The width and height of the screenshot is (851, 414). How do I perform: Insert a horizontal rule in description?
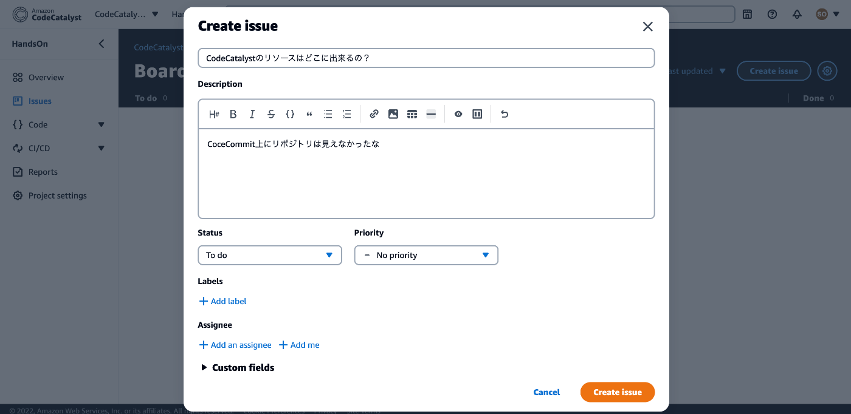tap(431, 114)
